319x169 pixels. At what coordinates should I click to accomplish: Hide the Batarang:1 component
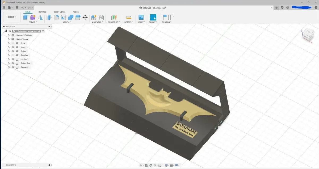13,67
